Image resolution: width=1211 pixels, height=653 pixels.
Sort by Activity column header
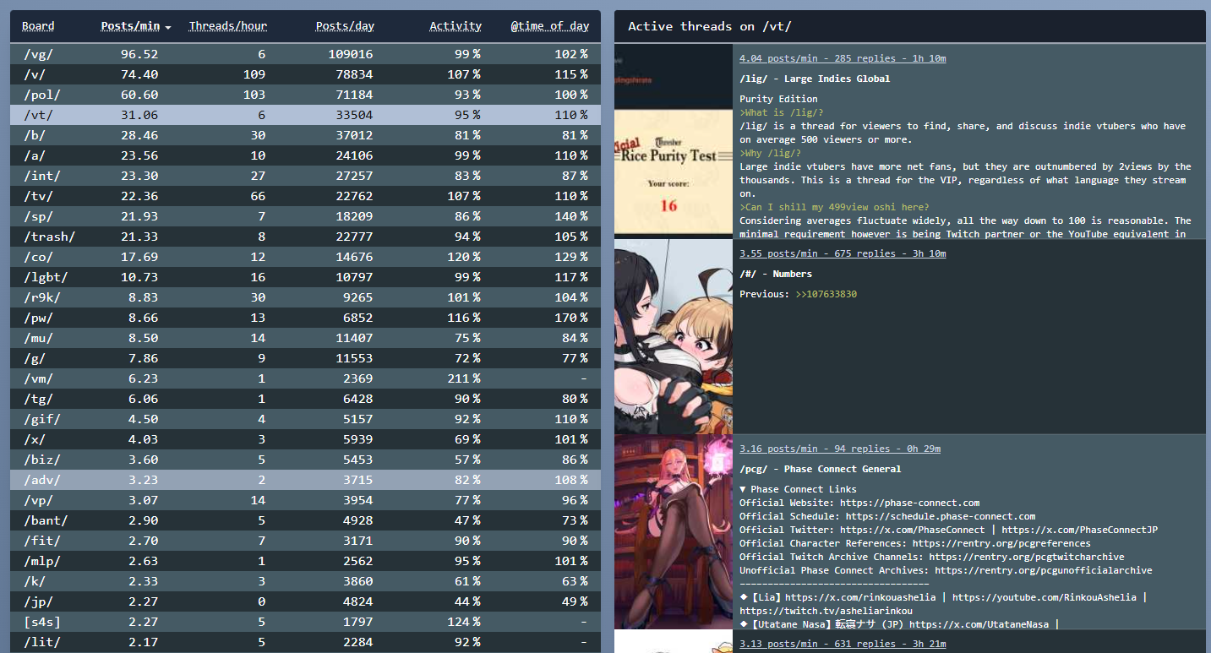(x=455, y=26)
